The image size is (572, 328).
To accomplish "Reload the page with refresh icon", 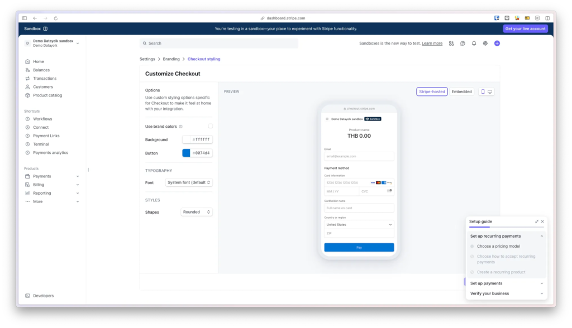I will [56, 18].
